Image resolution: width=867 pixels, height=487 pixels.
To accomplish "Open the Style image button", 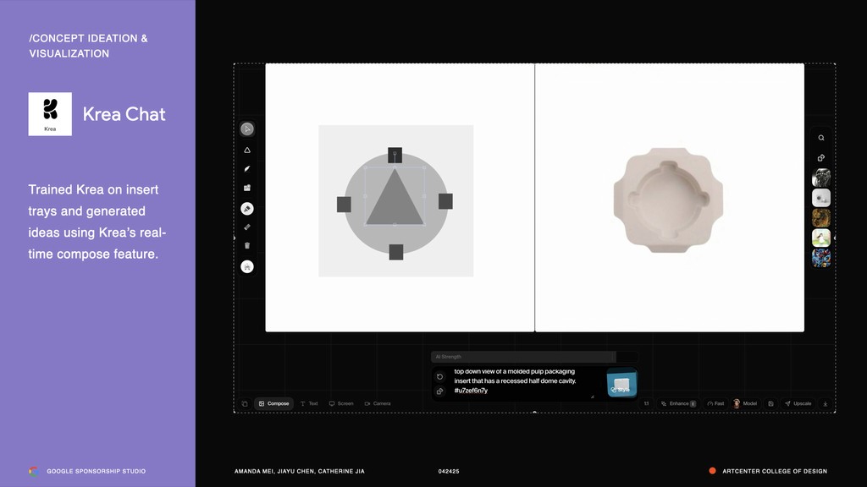I will pyautogui.click(x=621, y=383).
